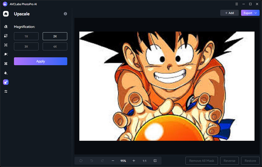This screenshot has width=262, height=167.
Task: Choose 4X magnification
Action: tap(55, 46)
